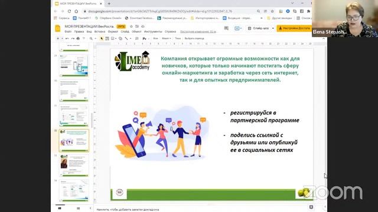Open the Справка menu
This screenshot has width=378, height=212.
pyautogui.click(x=170, y=32)
